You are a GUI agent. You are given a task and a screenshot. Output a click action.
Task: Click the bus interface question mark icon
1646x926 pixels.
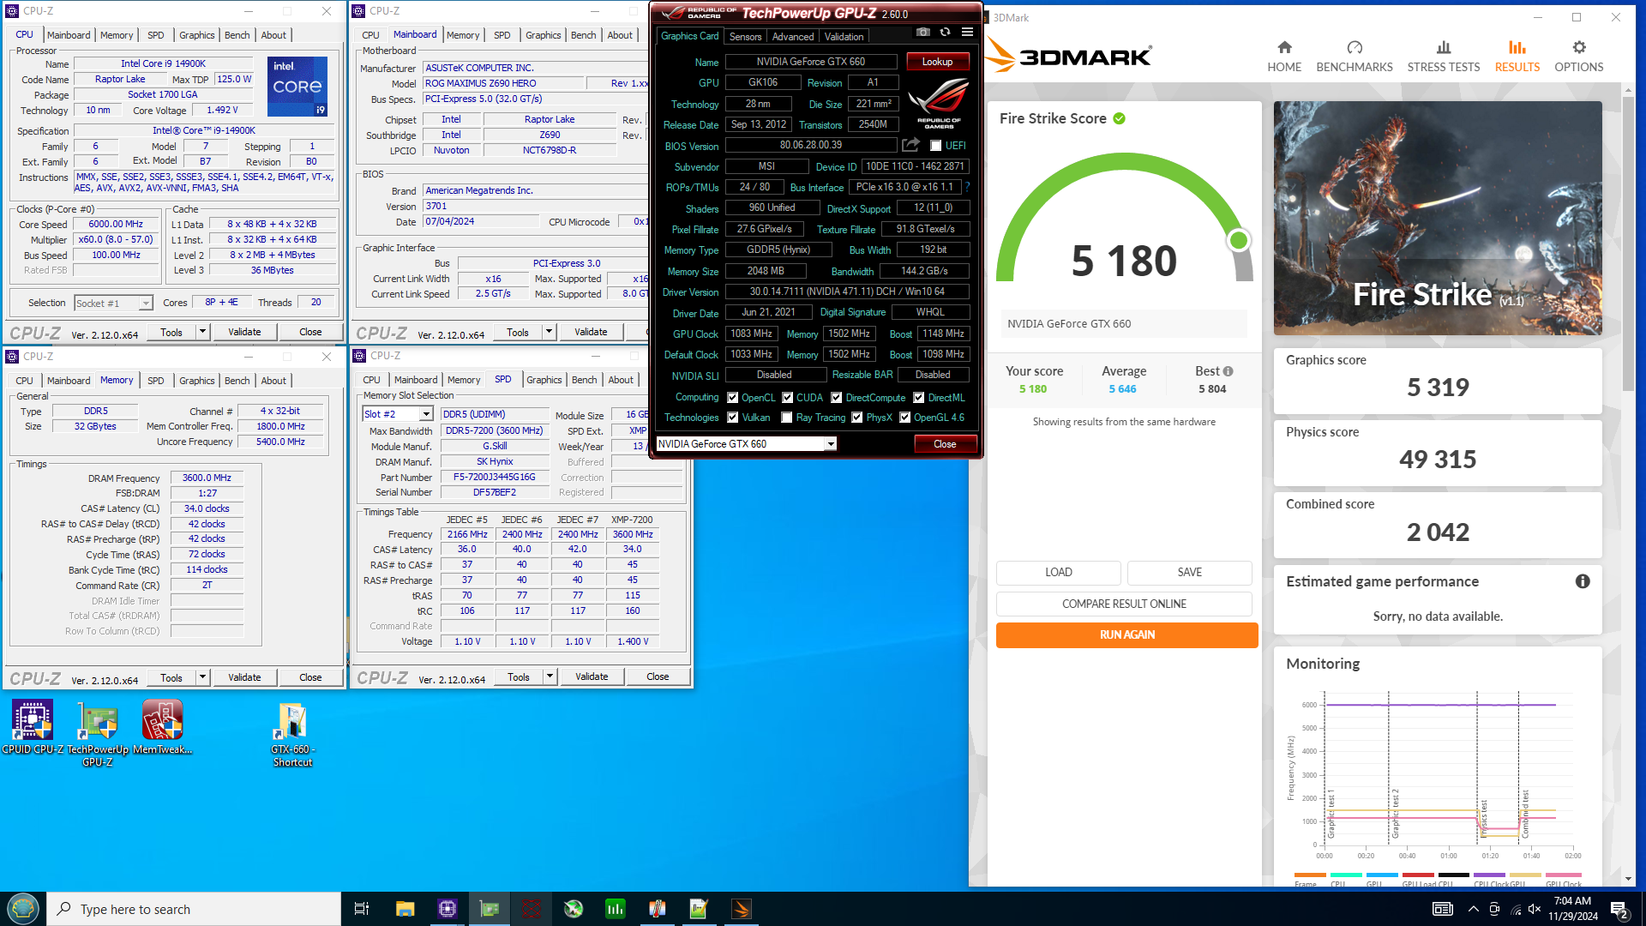(x=968, y=187)
